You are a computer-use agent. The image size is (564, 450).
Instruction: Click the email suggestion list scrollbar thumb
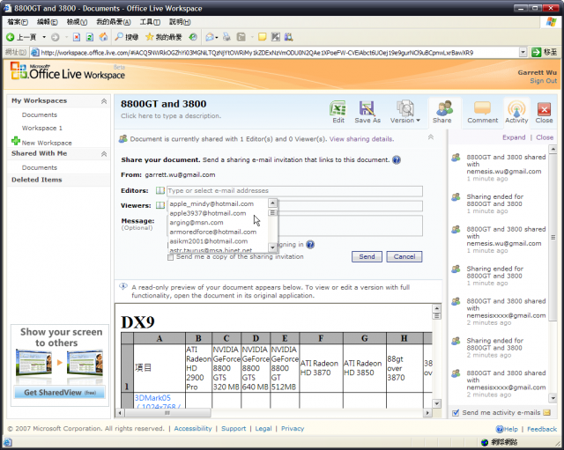pyautogui.click(x=272, y=213)
